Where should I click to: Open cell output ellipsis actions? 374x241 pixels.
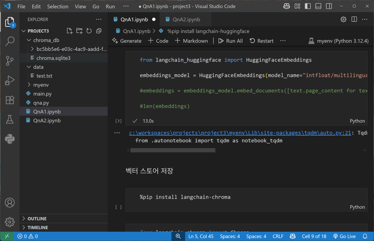coord(117,133)
